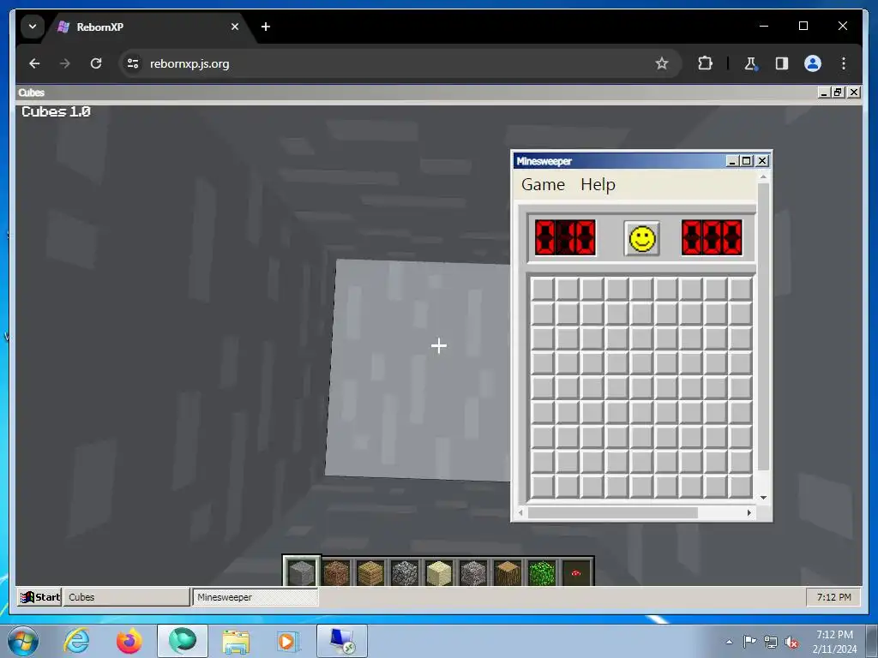Select the wood log block in hotbar
Screen dimensions: 878x658
point(508,573)
